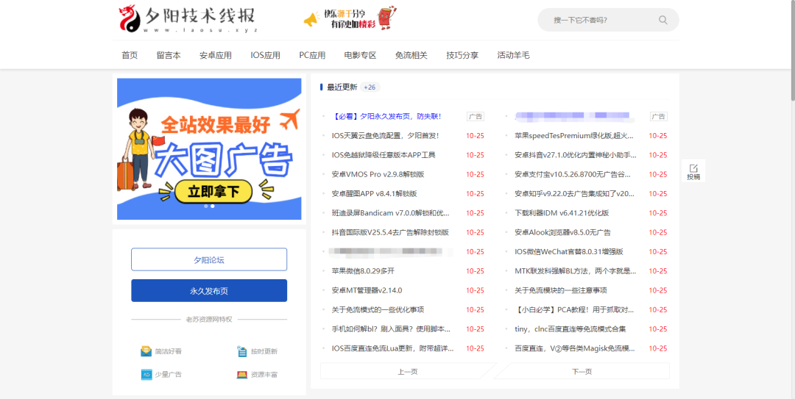
Task: Open 下载利器IDM v6.41.21优化版 post
Action: tap(562, 213)
